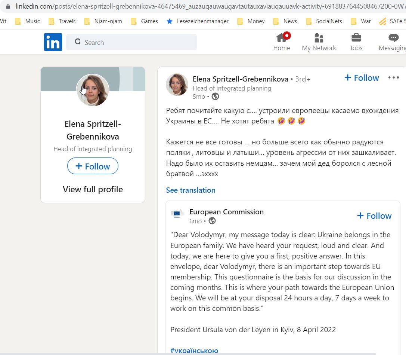Screen dimensions: 406x355
Task: Click globe visibility icon beside 5mo
Action: [x=215, y=97]
